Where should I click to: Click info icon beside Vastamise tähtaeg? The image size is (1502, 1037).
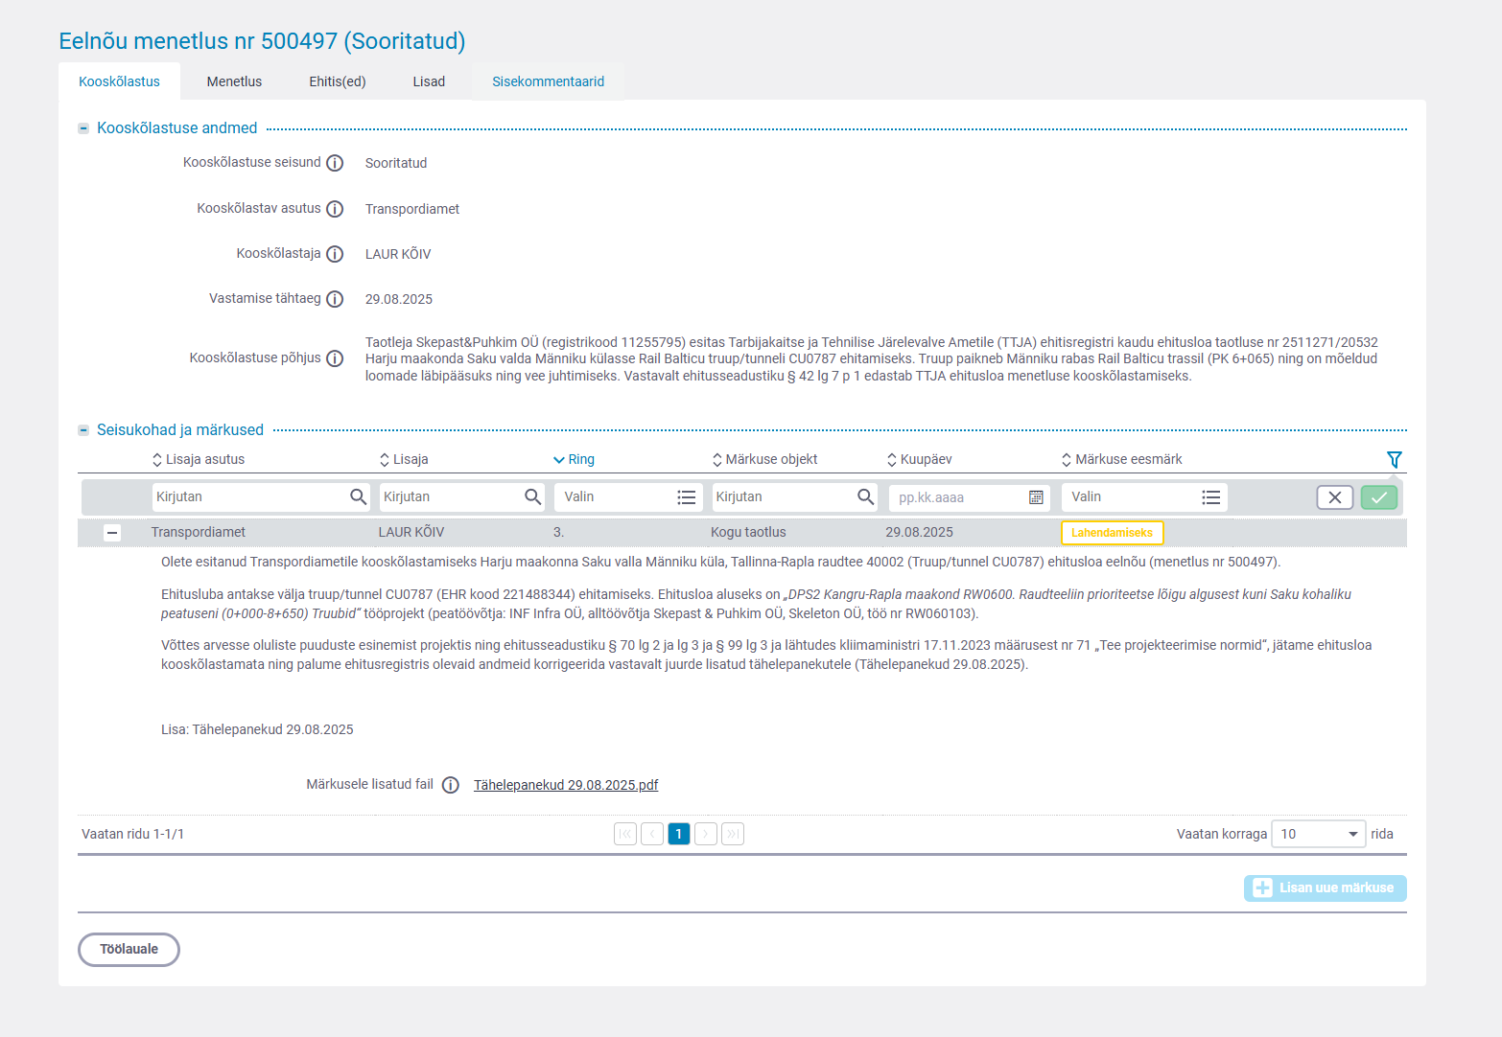point(335,299)
